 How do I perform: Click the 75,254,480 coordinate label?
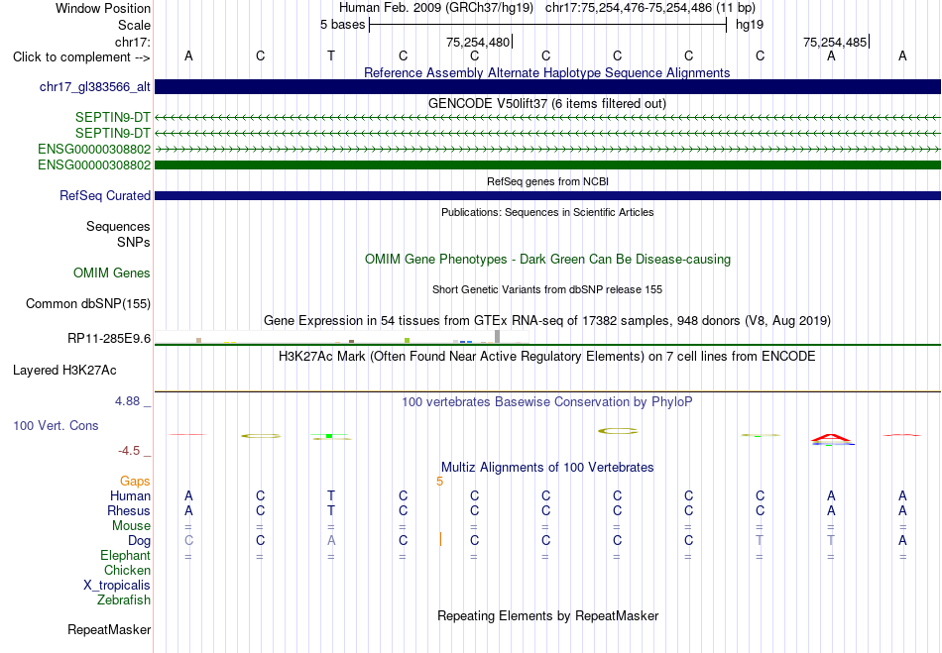pyautogui.click(x=478, y=42)
